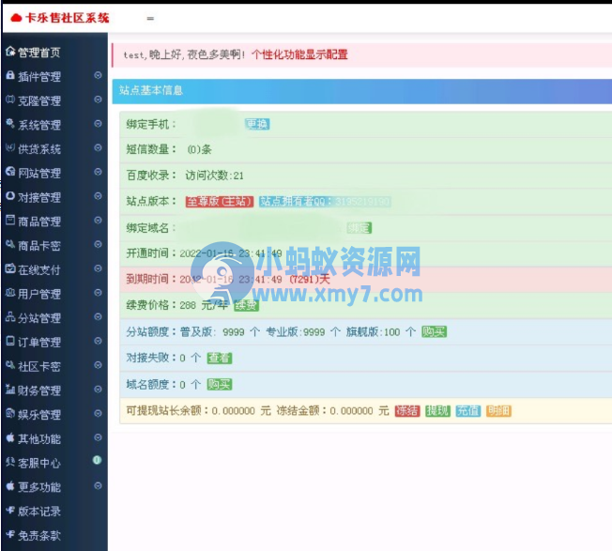Screen dimensions: 612x551
Task: Click 续费 button beside renewal price
Action: (x=246, y=305)
